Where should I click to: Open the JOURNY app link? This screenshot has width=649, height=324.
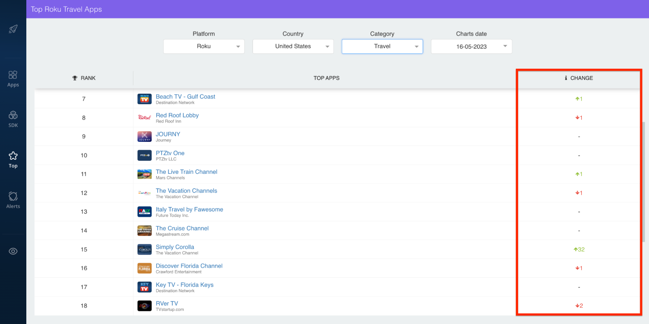pyautogui.click(x=168, y=134)
